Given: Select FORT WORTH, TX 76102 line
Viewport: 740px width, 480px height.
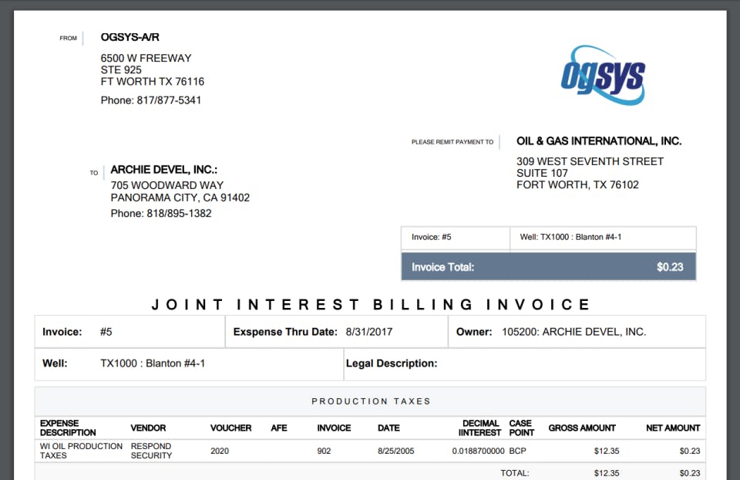Looking at the screenshot, I should [577, 184].
